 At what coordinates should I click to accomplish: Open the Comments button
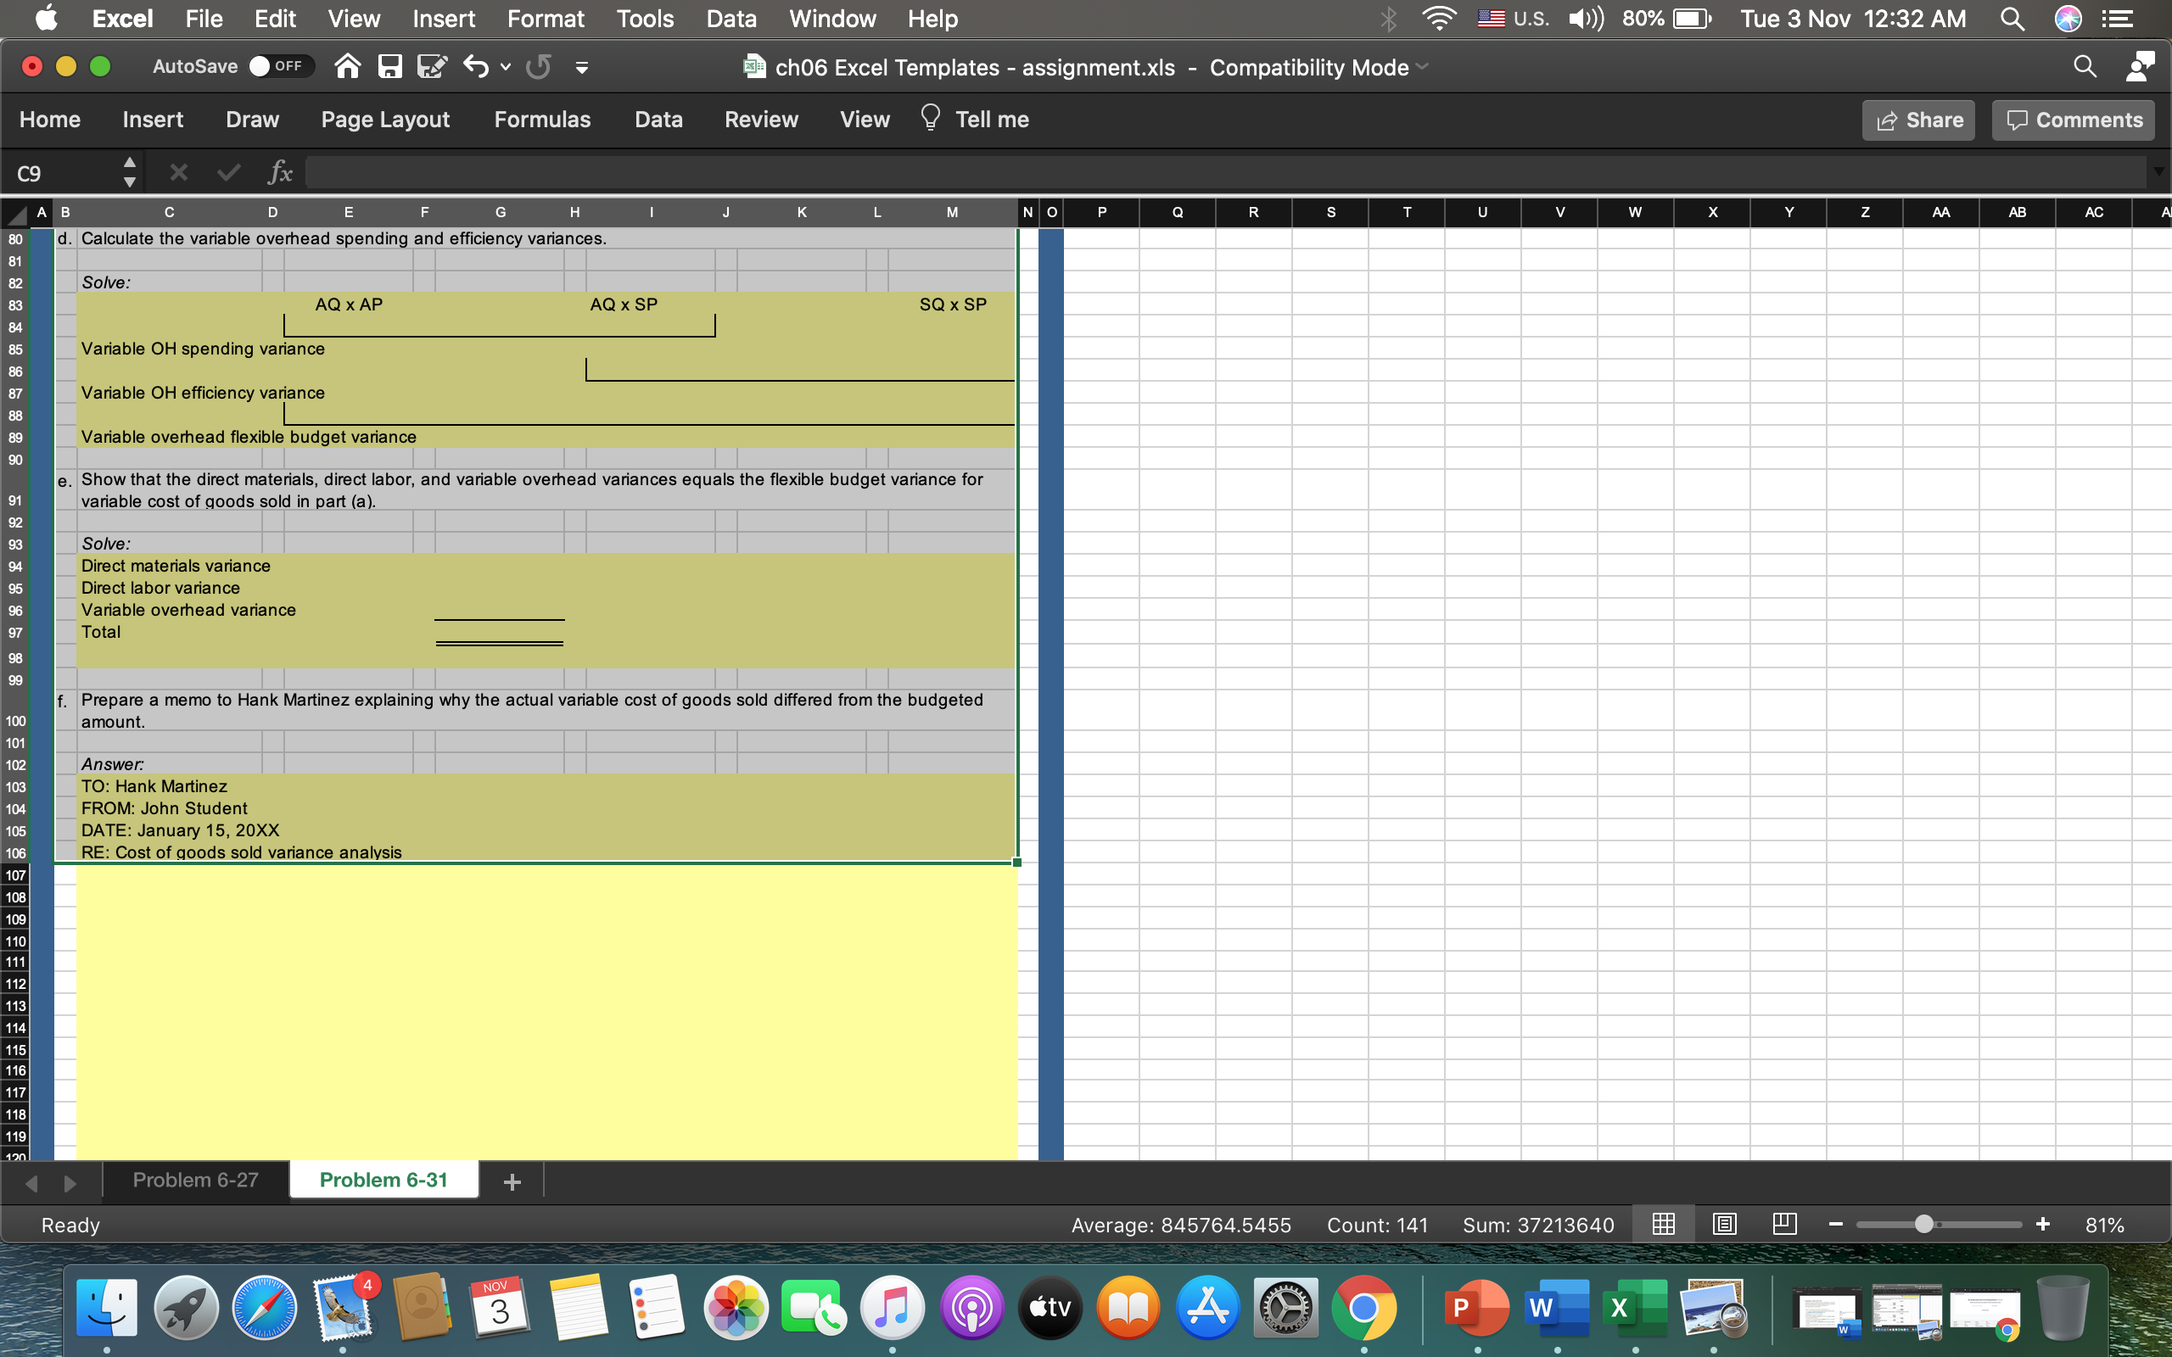click(2073, 120)
